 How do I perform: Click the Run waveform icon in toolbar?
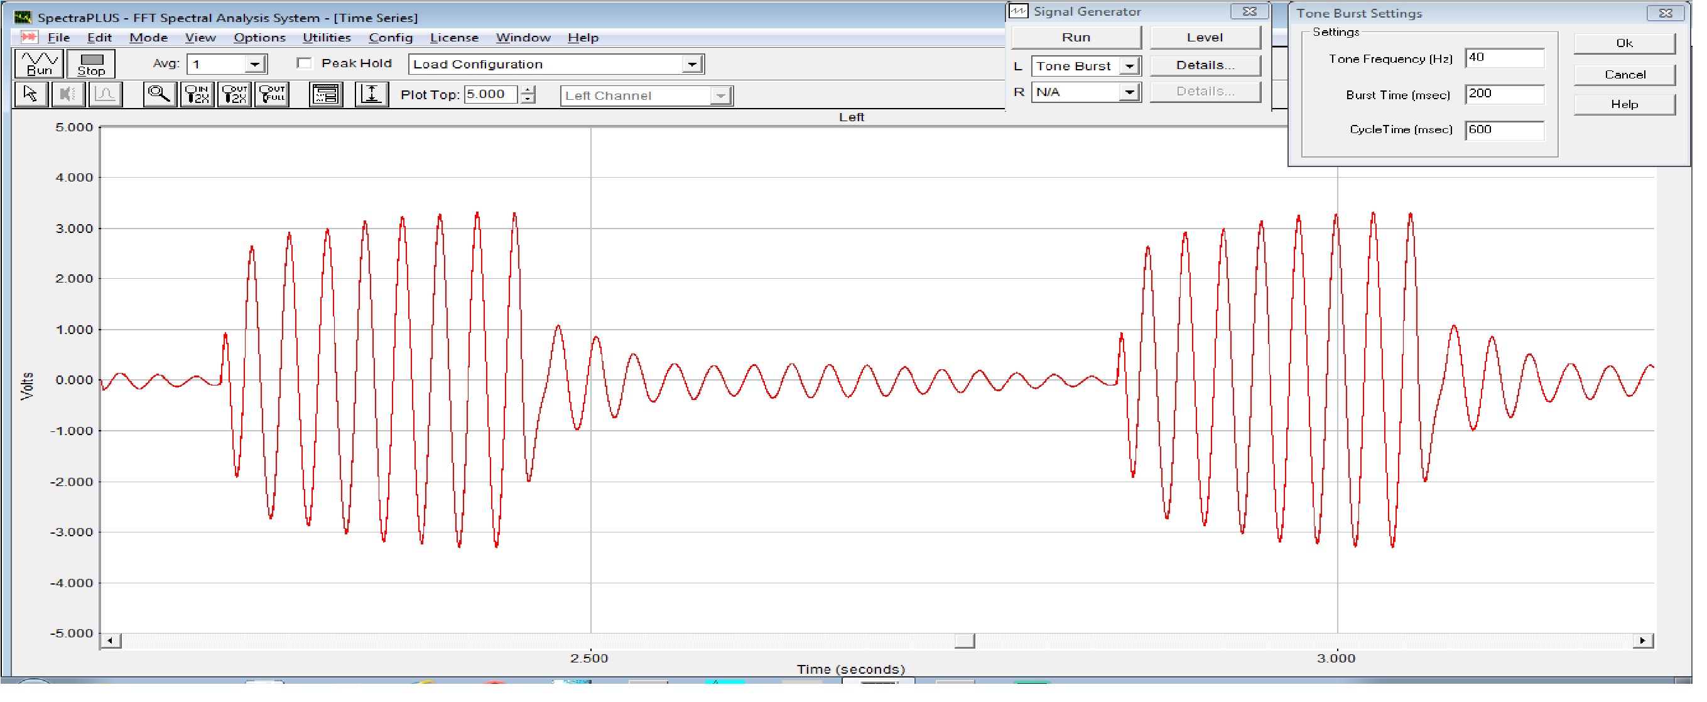tap(39, 63)
